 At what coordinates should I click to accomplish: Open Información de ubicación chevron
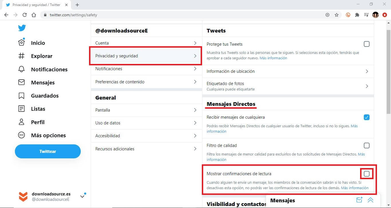pos(367,71)
